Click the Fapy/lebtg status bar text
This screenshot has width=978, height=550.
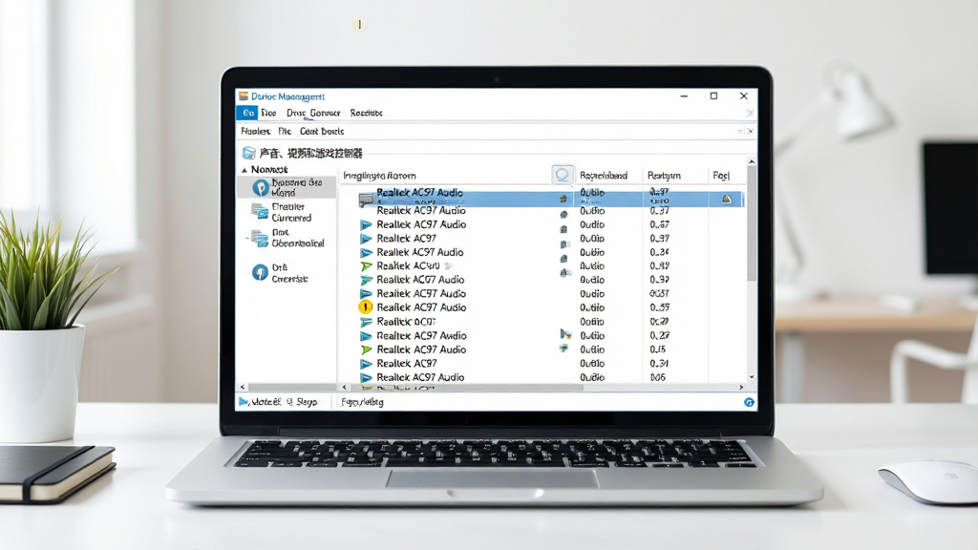point(362,402)
